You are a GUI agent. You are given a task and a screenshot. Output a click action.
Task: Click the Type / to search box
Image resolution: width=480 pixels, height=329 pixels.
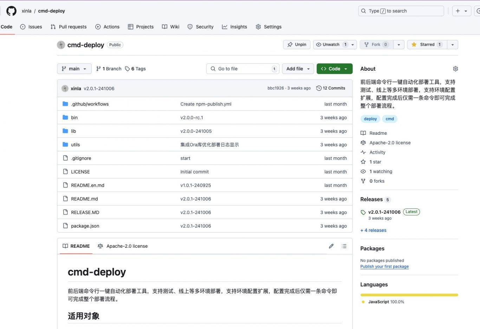401,11
